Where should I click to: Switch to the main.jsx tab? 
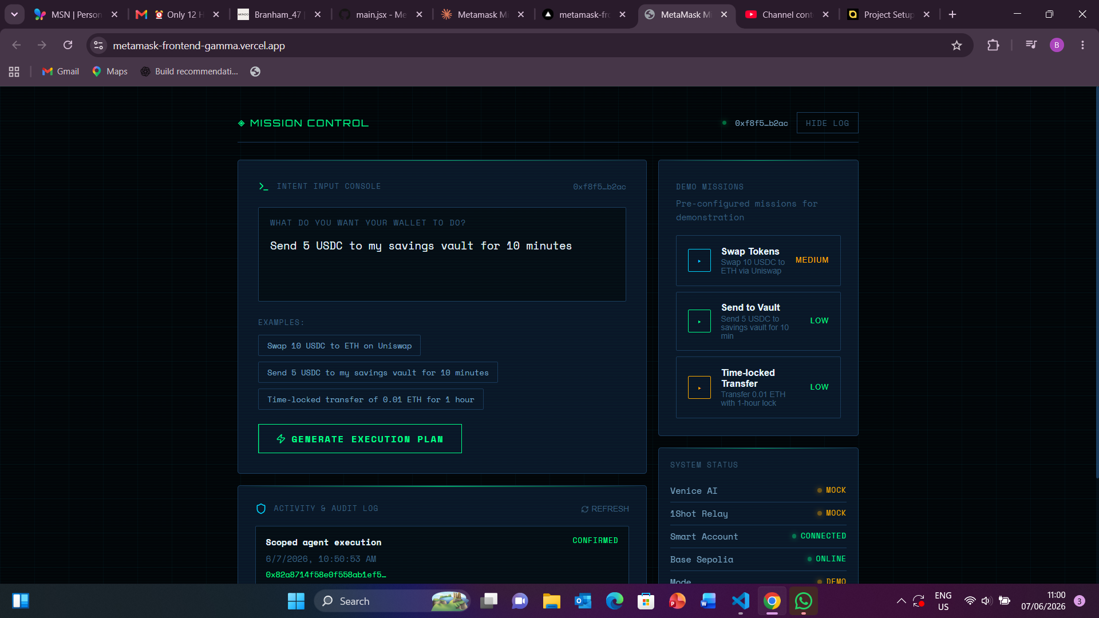point(381,15)
